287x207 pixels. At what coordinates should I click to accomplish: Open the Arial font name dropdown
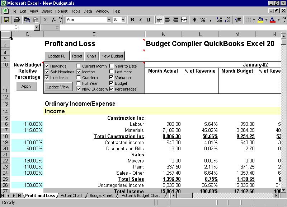[109, 19]
